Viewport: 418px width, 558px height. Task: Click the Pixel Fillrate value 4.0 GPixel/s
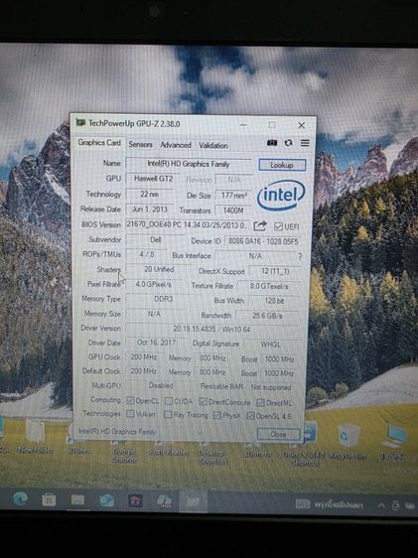(154, 284)
